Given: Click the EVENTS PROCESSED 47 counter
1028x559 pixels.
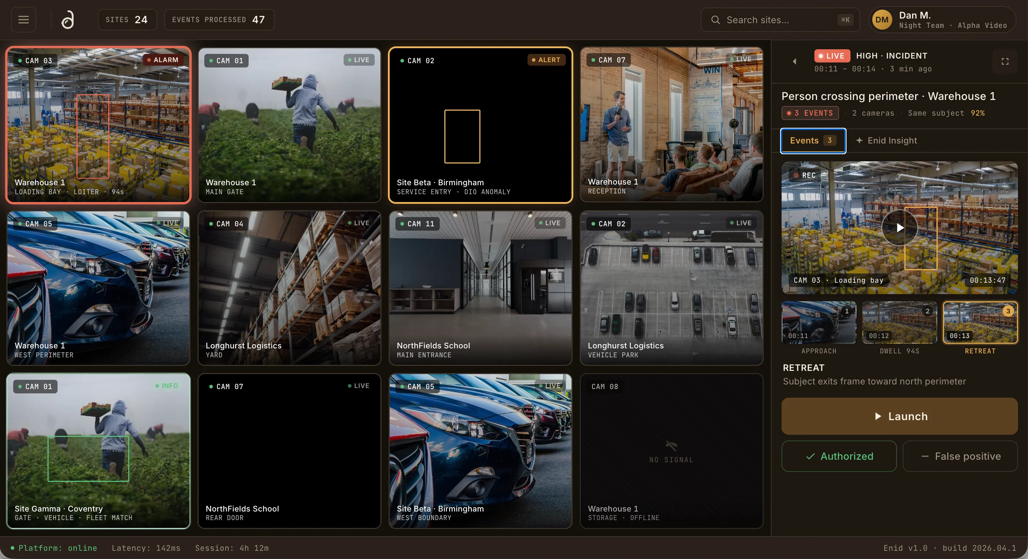Looking at the screenshot, I should 219,20.
